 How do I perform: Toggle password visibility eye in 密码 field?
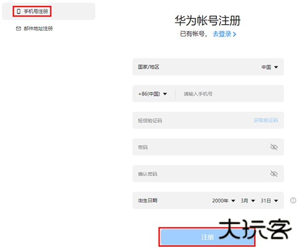tap(274, 147)
